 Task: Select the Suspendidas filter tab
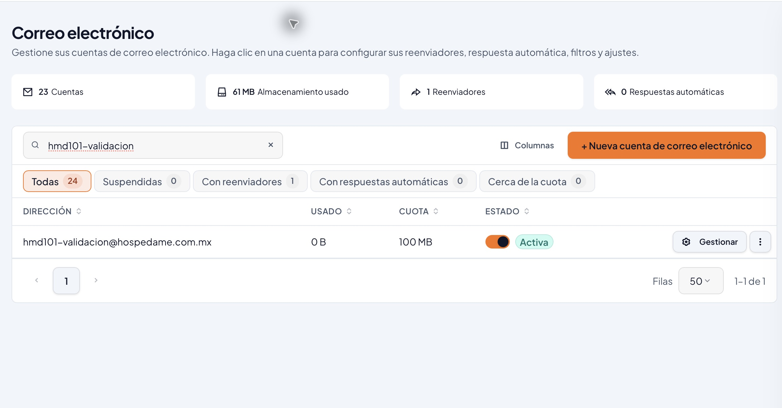(142, 181)
